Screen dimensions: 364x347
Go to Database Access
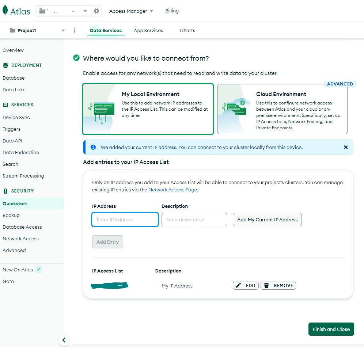[x=22, y=227]
